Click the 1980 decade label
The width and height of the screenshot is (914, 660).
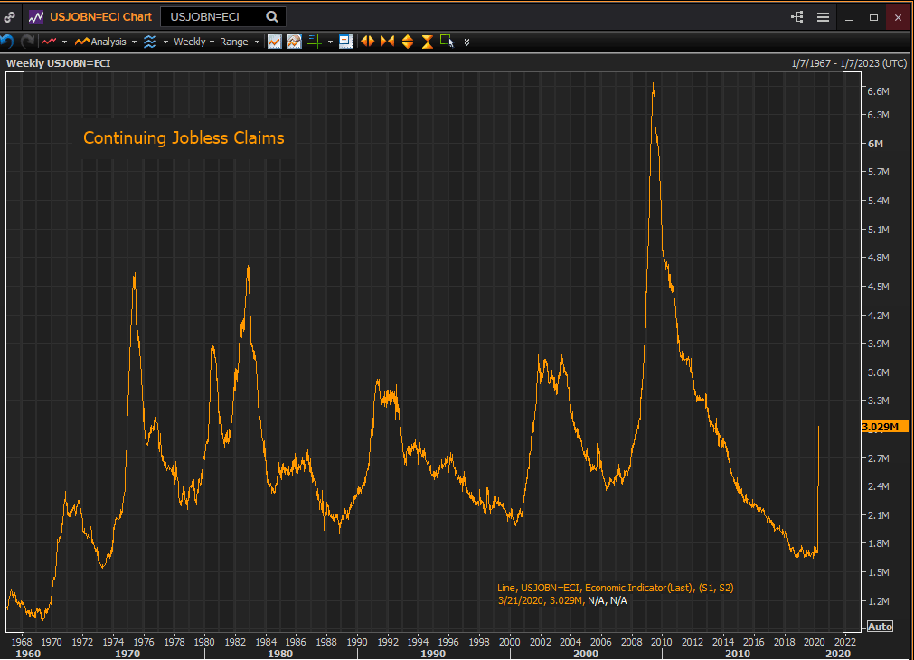[280, 654]
